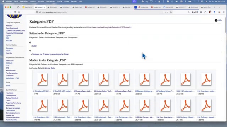Image resolution: width=227 pixels, height=127 pixels.
Task: Open the Firefox account icon
Action: 201,12
